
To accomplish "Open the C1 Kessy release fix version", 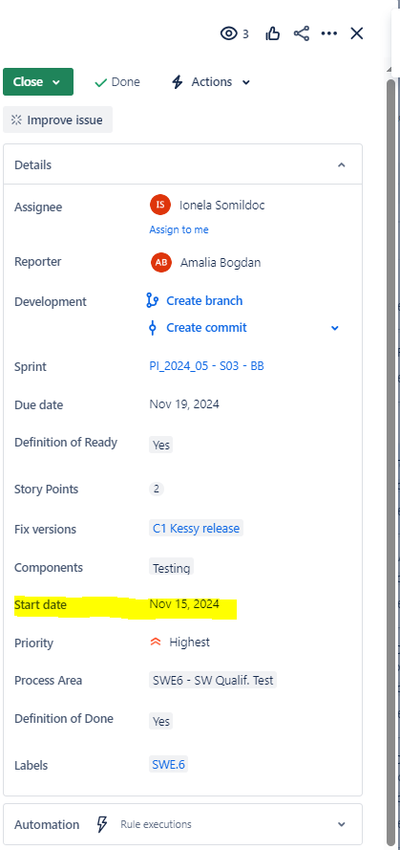I will 196,528.
